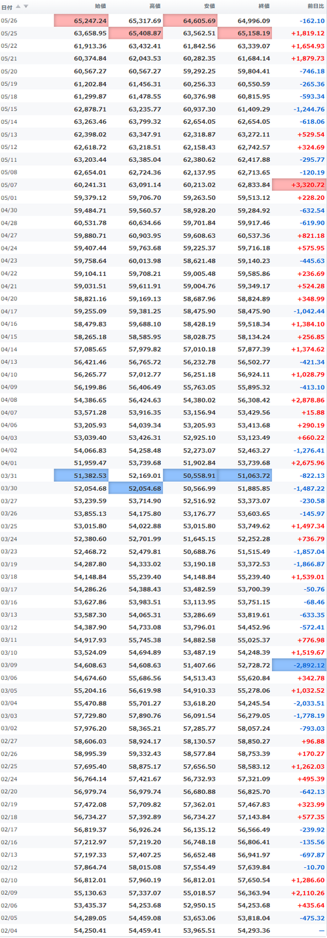327x938 pixels.
Task: Select change value +1,819.12
Action: pos(307,33)
